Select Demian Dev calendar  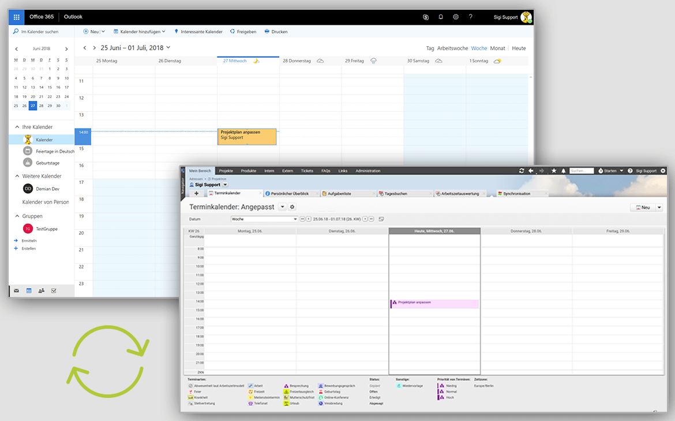[x=42, y=189]
